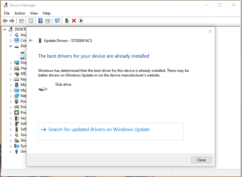Expand the Print queues category chevron
The image size is (242, 177).
pyautogui.click(x=10, y=107)
